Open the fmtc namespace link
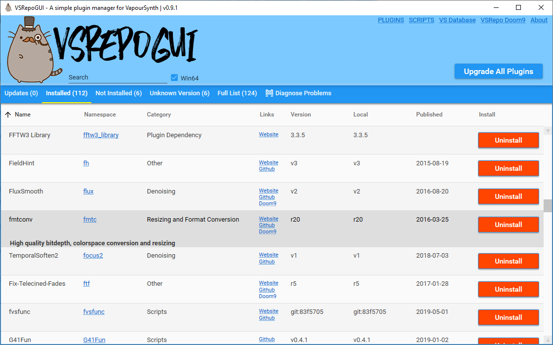Screen dimensions: 553x345 [x=89, y=220]
